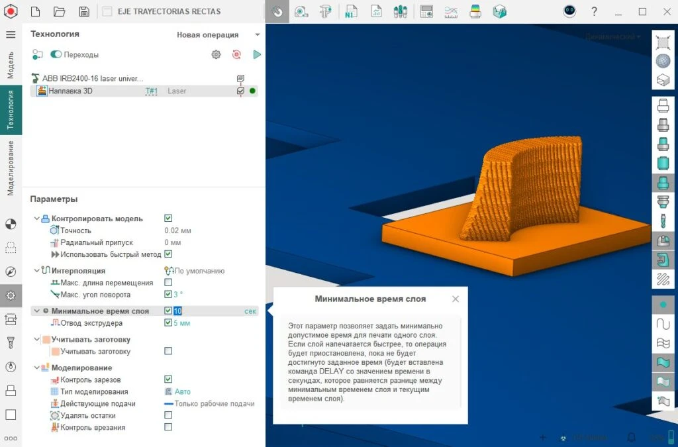Click the help question mark icon

594,12
